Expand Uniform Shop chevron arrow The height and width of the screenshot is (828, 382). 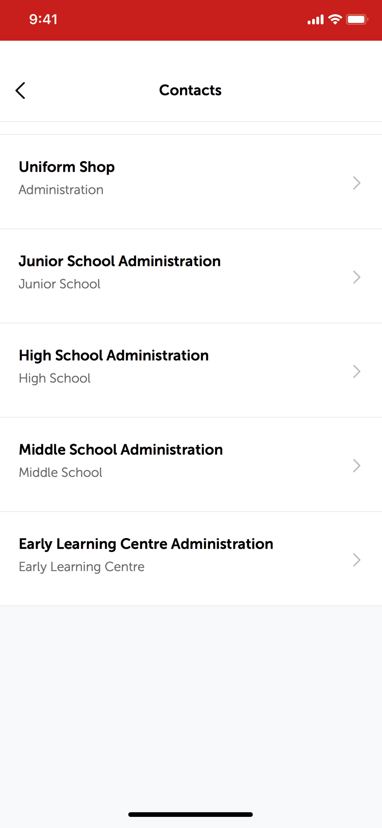357,183
